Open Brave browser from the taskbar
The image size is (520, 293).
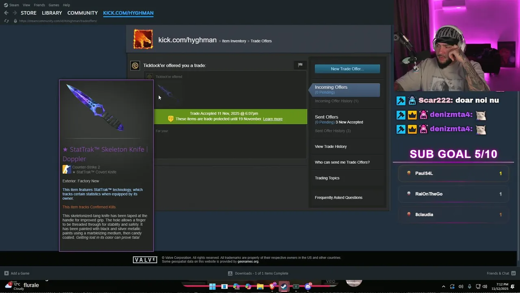(x=272, y=287)
